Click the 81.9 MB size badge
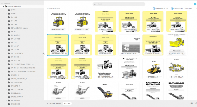197x107 pixels. (67, 103)
